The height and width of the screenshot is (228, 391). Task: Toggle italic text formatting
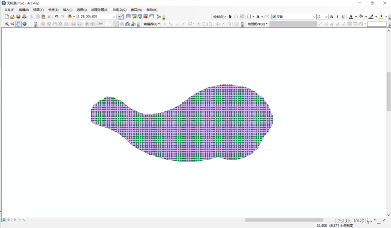pos(337,17)
